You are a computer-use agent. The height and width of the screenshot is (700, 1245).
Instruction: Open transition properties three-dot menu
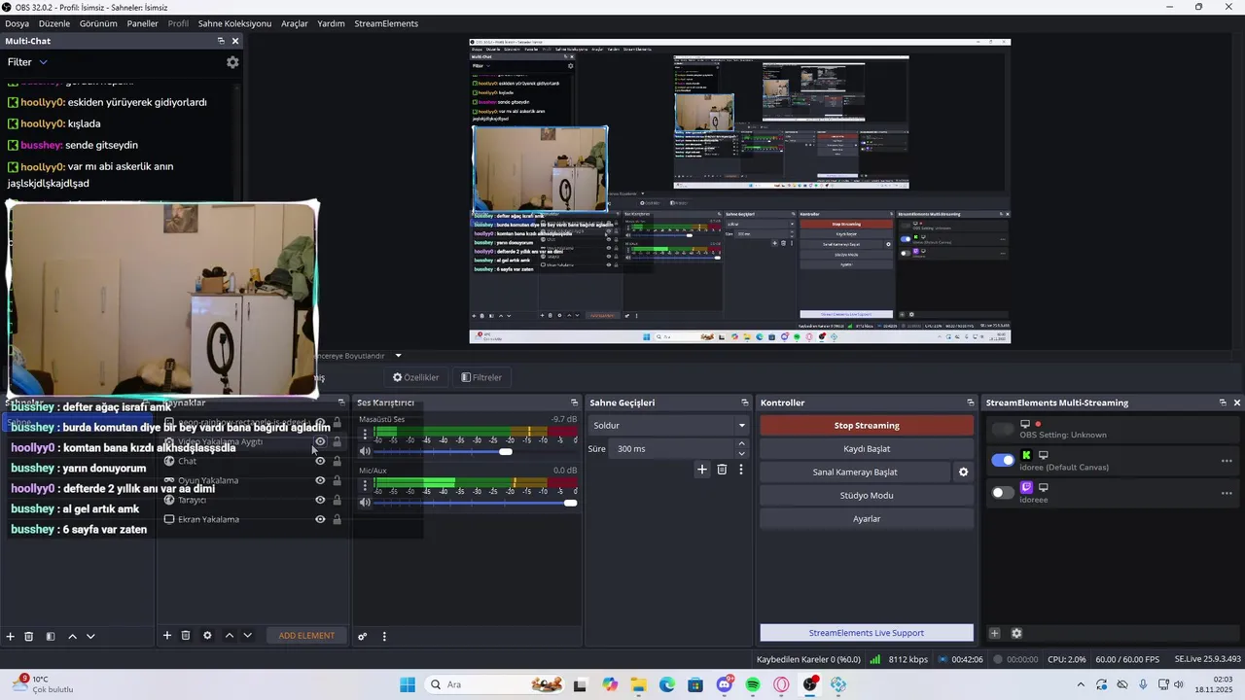click(x=741, y=470)
